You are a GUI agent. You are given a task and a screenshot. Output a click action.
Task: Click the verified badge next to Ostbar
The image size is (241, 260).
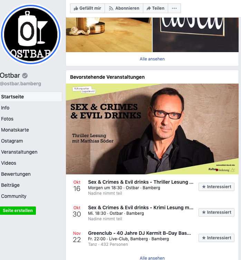[x=25, y=76]
